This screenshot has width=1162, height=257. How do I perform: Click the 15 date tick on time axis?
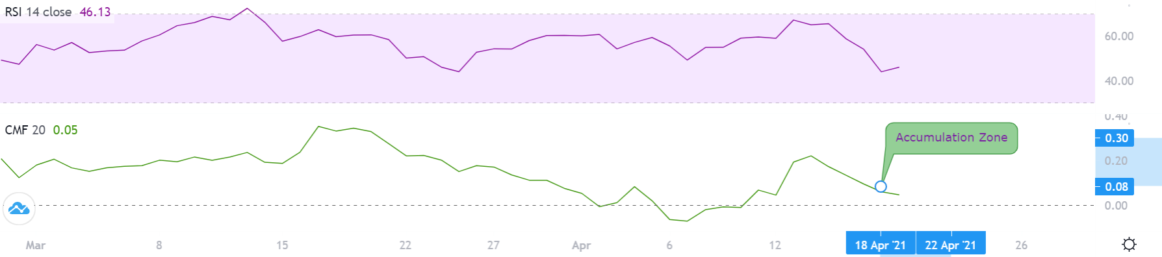pyautogui.click(x=282, y=245)
